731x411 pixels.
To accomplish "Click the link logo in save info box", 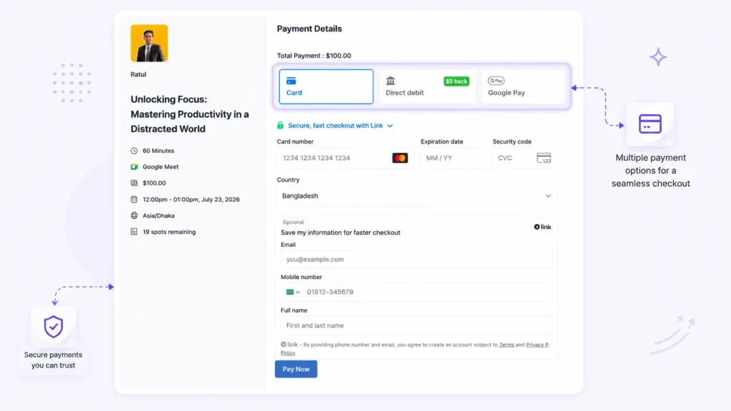I will [543, 227].
